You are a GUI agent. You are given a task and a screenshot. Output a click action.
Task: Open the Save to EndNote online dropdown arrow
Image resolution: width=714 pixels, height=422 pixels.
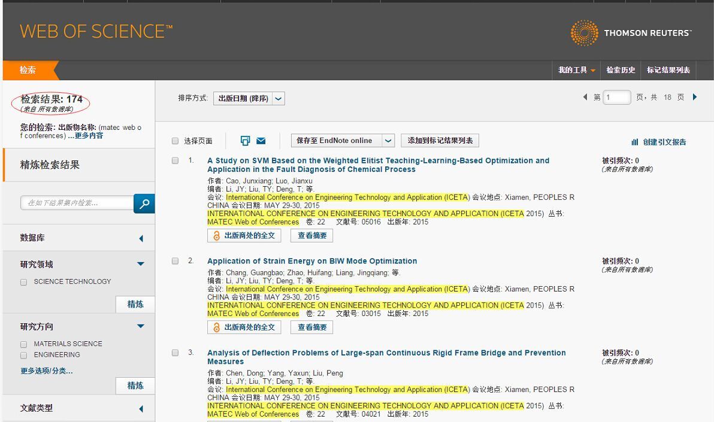(x=388, y=141)
